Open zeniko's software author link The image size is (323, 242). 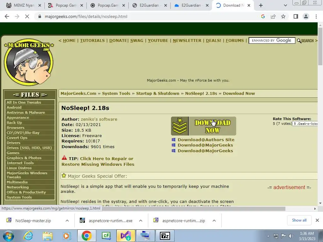tap(99, 119)
